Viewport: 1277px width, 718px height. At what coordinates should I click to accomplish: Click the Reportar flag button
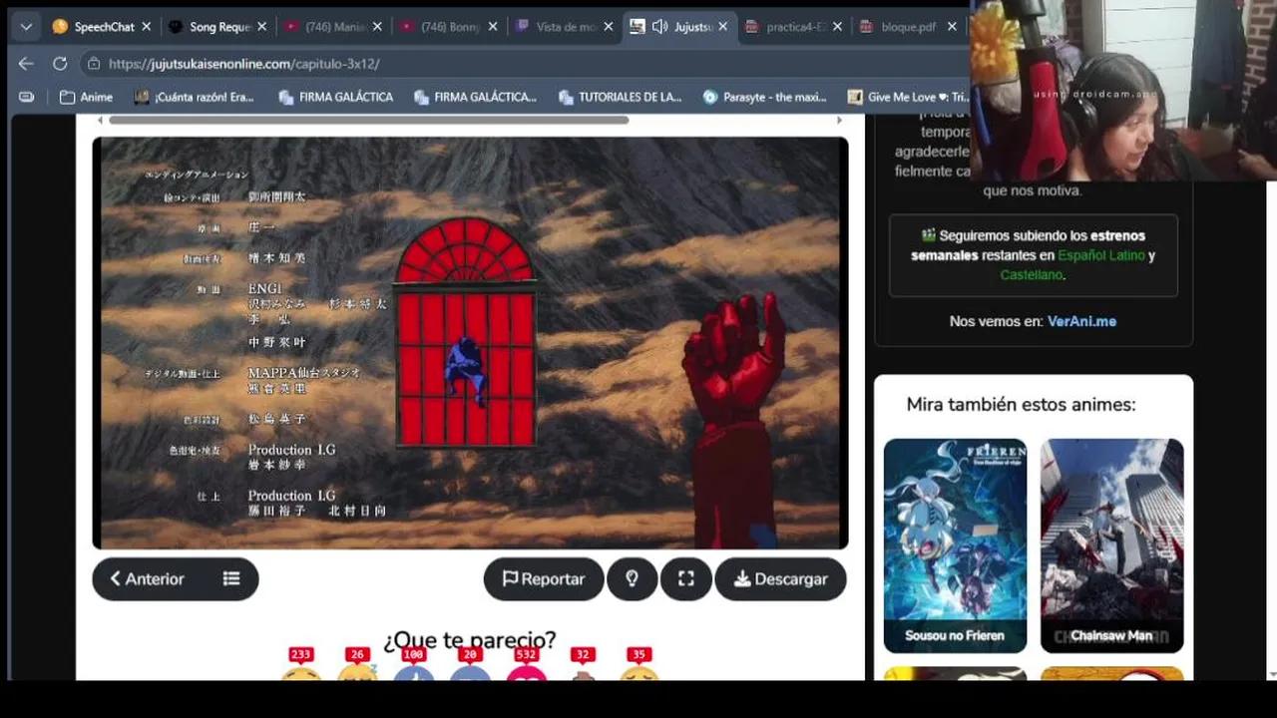(x=543, y=579)
